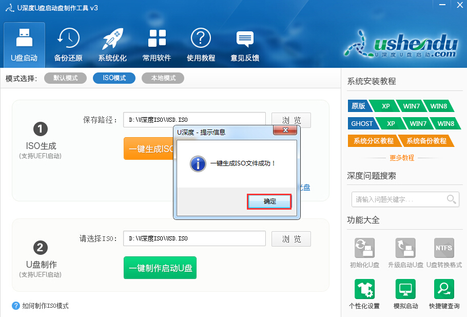The width and height of the screenshot is (467, 317).
Task: Click the 初始化U盘 tool icon
Action: (x=364, y=249)
